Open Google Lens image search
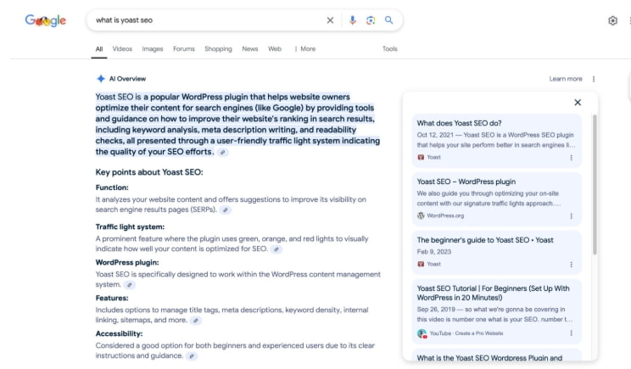631x369 pixels. coord(371,20)
